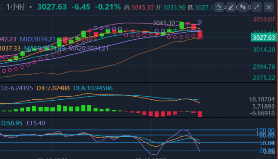Click the 3045.30 high price marker
The image size is (278, 159).
[164, 23]
